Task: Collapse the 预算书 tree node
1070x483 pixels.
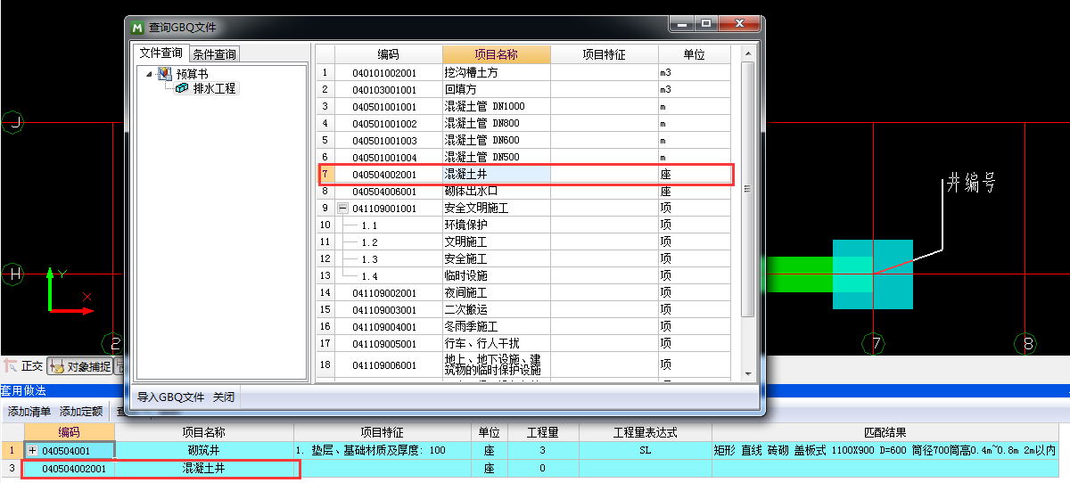Action: click(149, 74)
